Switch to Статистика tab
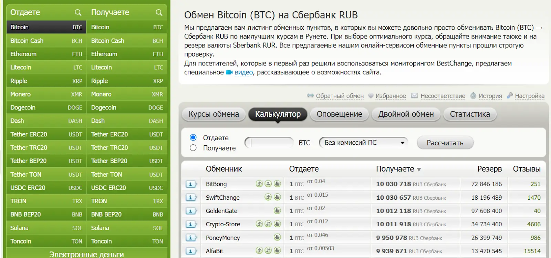Screen dimensions: 551x258 (470, 114)
